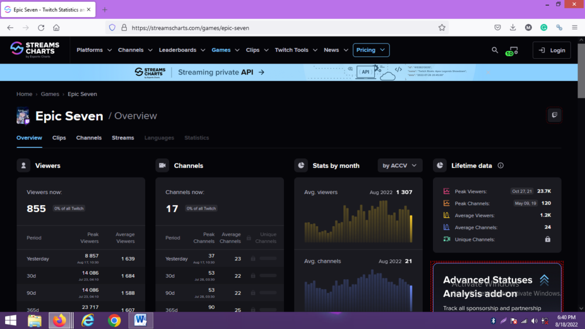Switch to the Channels tab under Epic Seven
Image resolution: width=585 pixels, height=329 pixels.
[x=89, y=138]
